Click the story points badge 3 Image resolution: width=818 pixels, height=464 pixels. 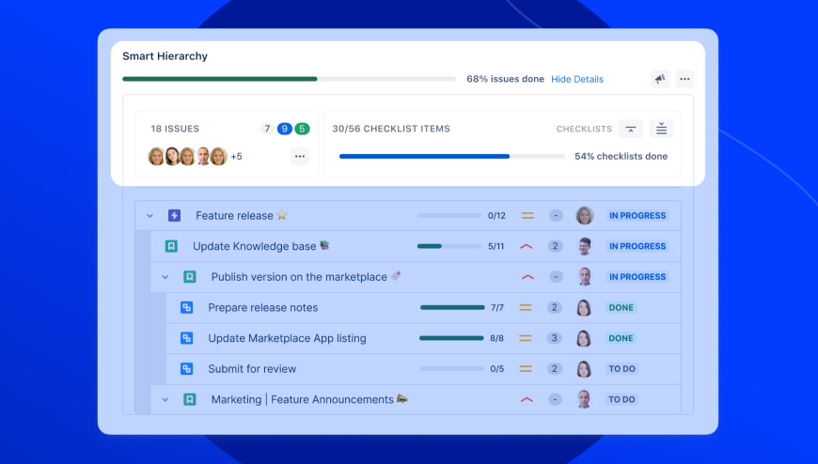[554, 338]
